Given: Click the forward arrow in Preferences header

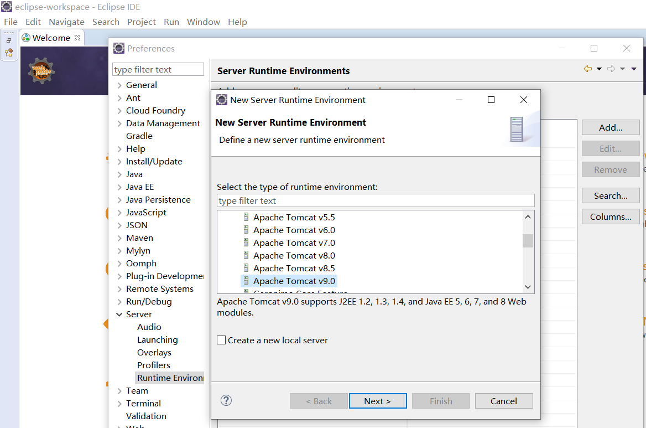Looking at the screenshot, I should [611, 69].
